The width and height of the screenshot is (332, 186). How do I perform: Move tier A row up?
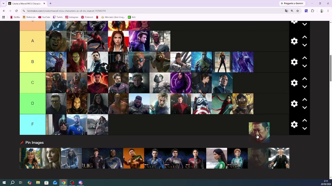tap(305, 37)
